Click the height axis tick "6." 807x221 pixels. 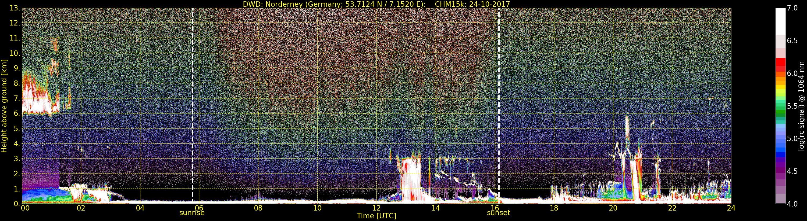coord(17,113)
